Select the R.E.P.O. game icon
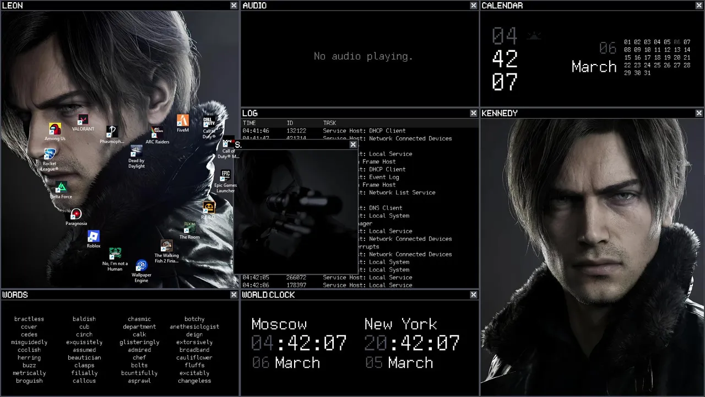Viewport: 705px width, 397px height. point(208,211)
